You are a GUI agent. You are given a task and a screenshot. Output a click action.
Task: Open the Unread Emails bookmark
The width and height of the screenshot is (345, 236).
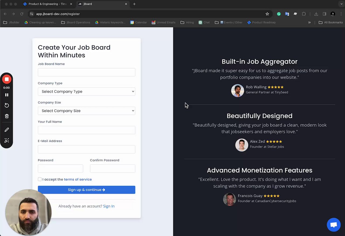163,22
